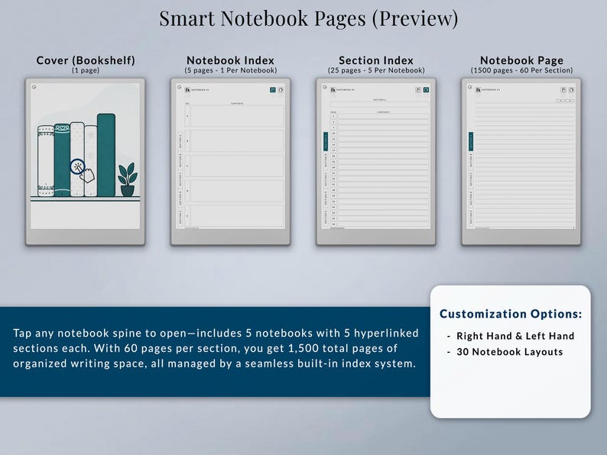Click the 'Right Hand & Left Hand' option text
Viewport: 607px width, 455px height.
tap(515, 336)
